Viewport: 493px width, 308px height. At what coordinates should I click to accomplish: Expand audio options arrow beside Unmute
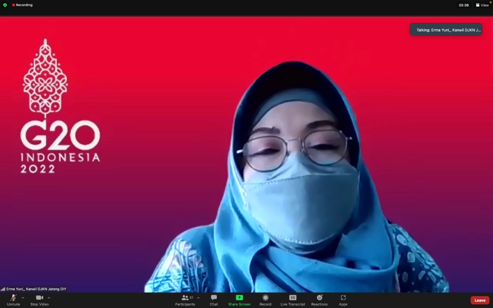(x=23, y=298)
